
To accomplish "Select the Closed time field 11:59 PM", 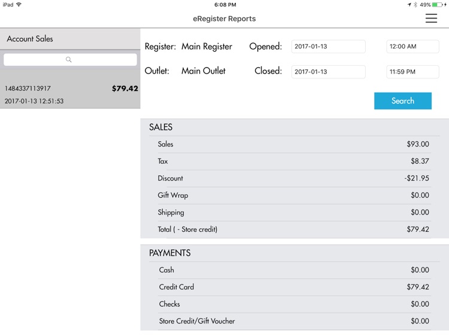I will [412, 72].
